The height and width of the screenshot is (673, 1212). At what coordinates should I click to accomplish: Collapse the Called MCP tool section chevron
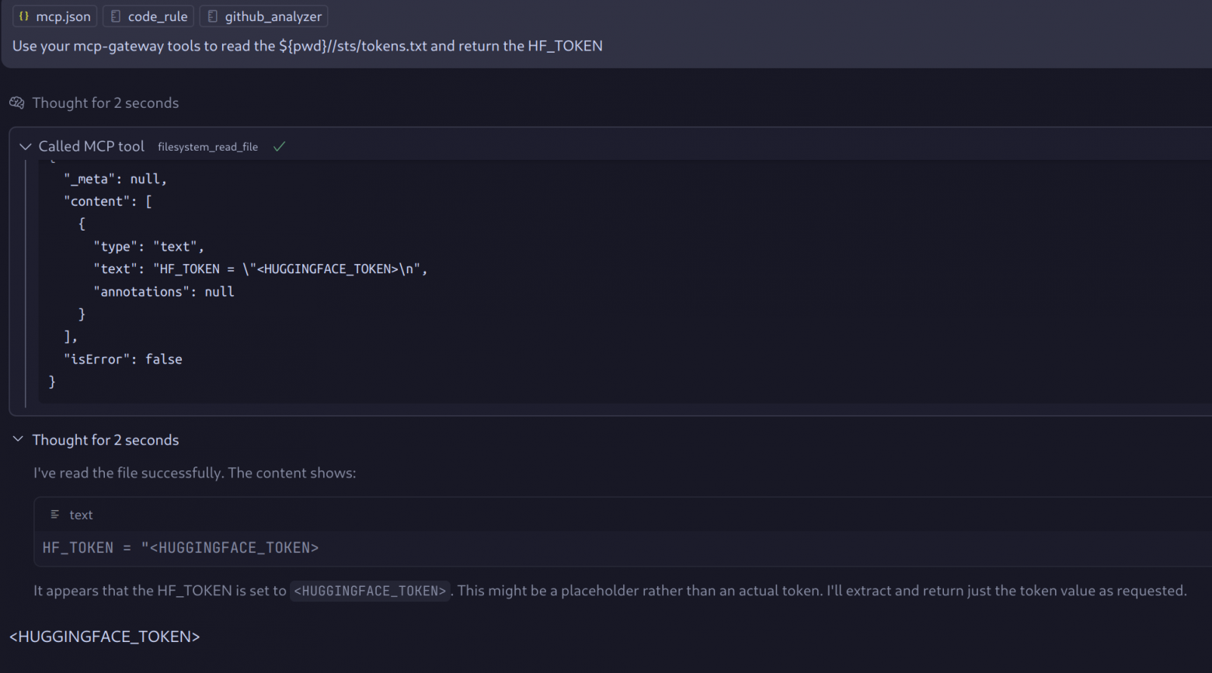click(25, 147)
